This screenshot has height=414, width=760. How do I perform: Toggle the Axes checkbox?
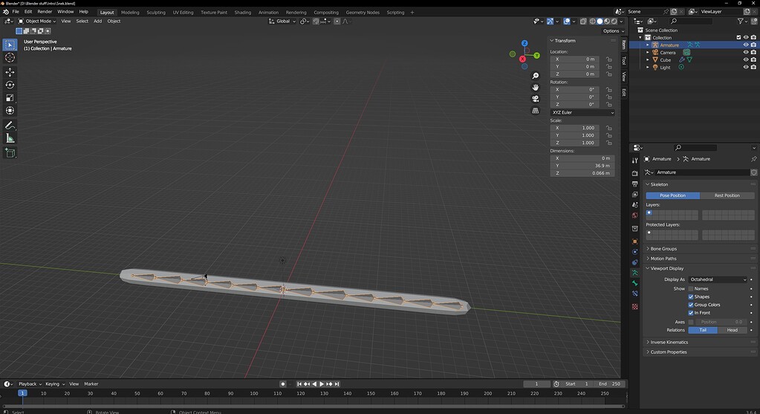pos(691,322)
